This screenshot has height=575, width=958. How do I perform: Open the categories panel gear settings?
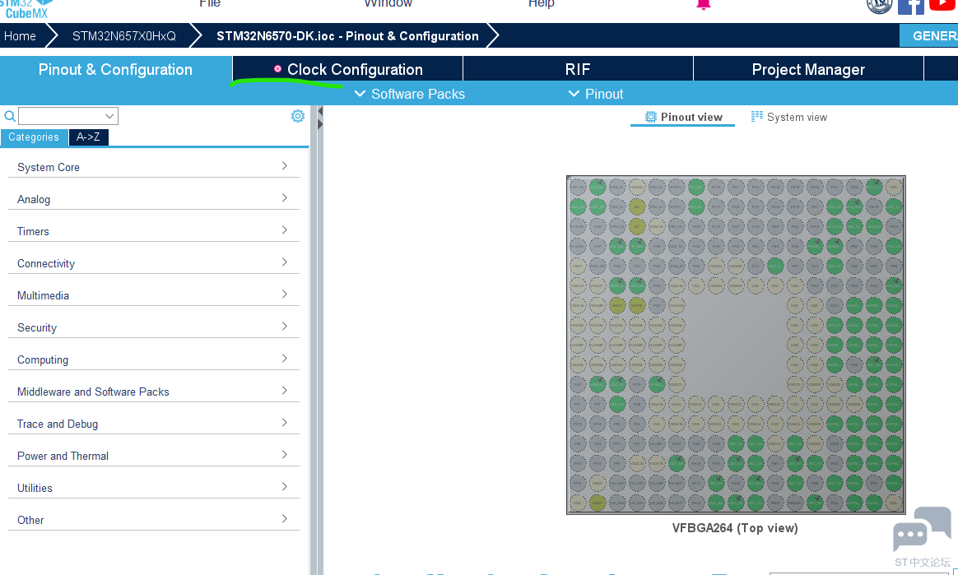point(298,116)
